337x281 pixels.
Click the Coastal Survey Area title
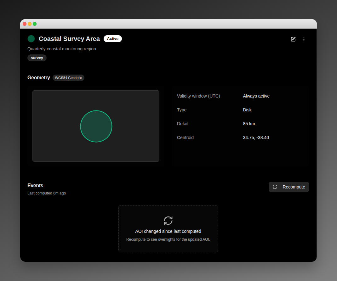[69, 39]
